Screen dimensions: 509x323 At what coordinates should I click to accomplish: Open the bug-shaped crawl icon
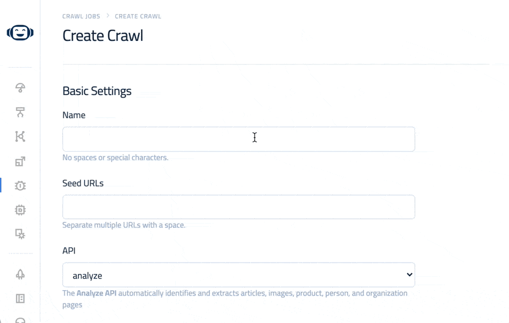tap(20, 186)
